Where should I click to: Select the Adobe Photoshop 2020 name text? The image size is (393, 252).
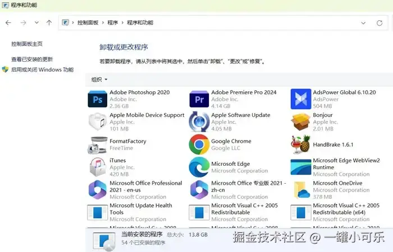click(140, 92)
